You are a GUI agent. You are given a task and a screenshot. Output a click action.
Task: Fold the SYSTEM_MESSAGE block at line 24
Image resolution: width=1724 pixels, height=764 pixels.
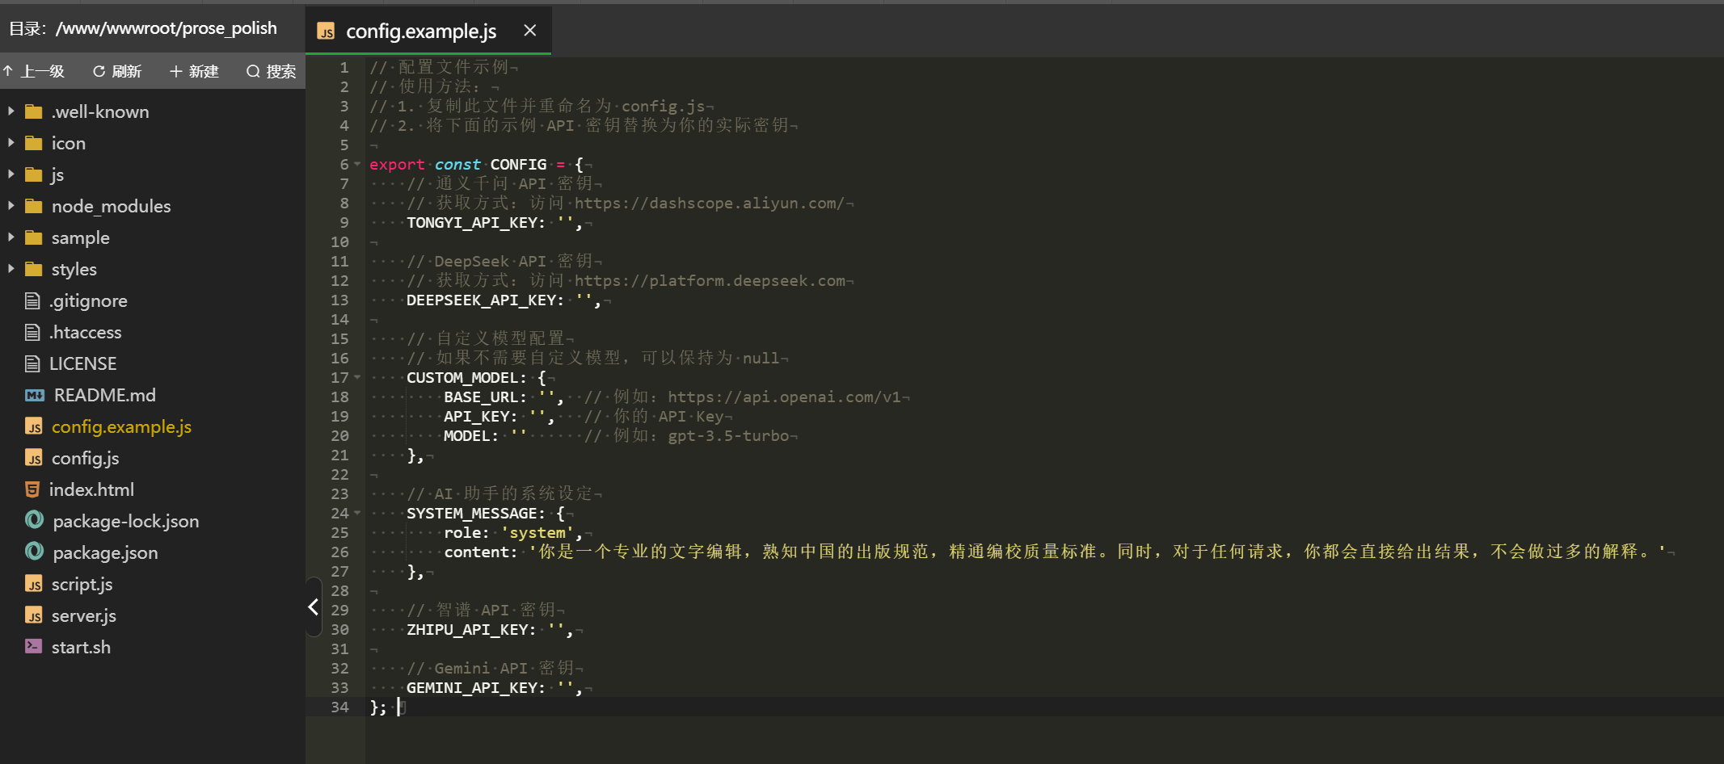click(x=357, y=513)
